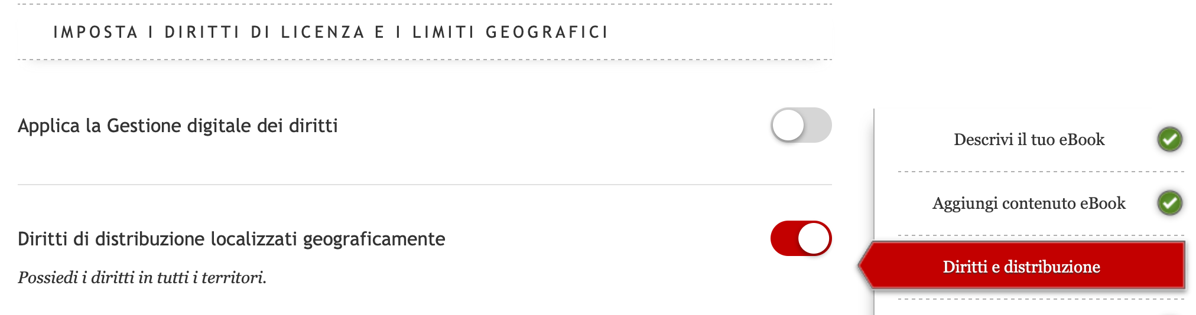The image size is (1196, 315).
Task: Click dashed separator under Descrivi il tuo eBook
Action: coord(1040,172)
